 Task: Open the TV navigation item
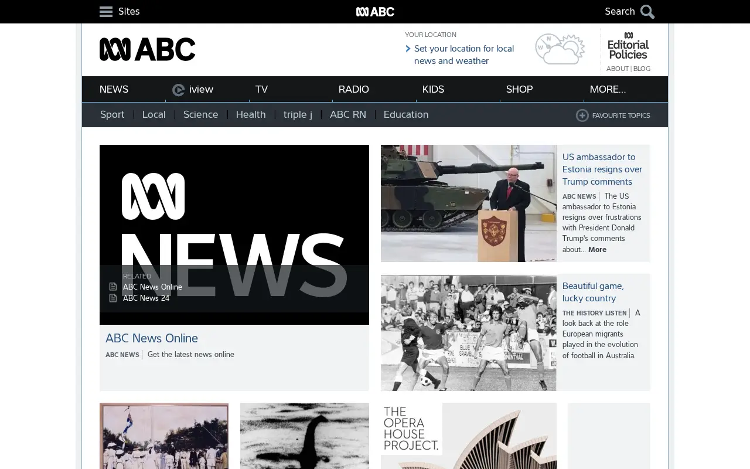pyautogui.click(x=261, y=89)
